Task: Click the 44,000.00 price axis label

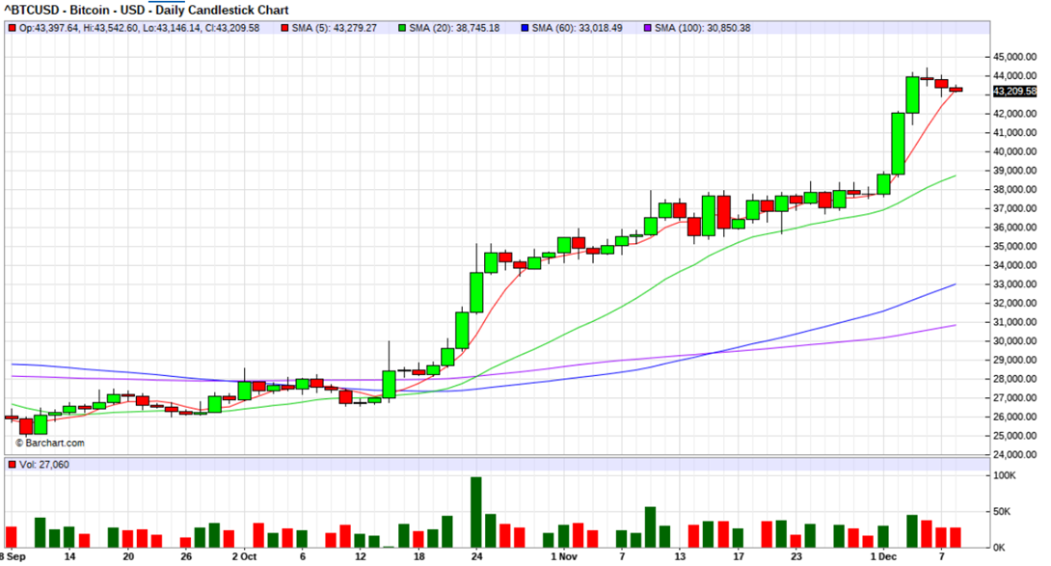Action: click(x=1014, y=76)
